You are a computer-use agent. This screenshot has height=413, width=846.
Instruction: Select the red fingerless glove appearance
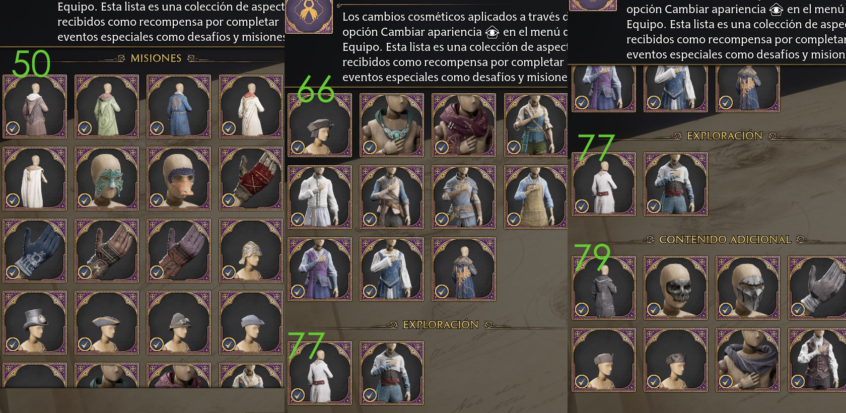pos(250,179)
